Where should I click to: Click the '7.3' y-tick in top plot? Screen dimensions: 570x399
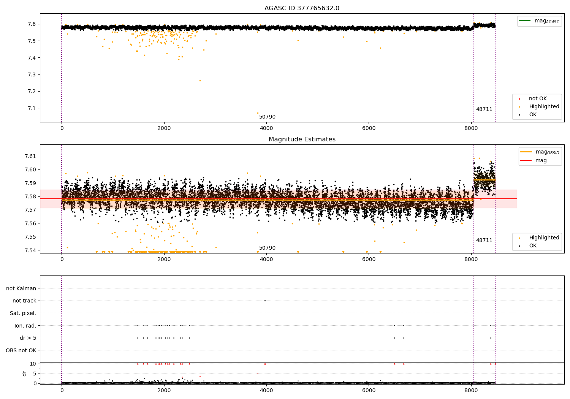click(32, 74)
